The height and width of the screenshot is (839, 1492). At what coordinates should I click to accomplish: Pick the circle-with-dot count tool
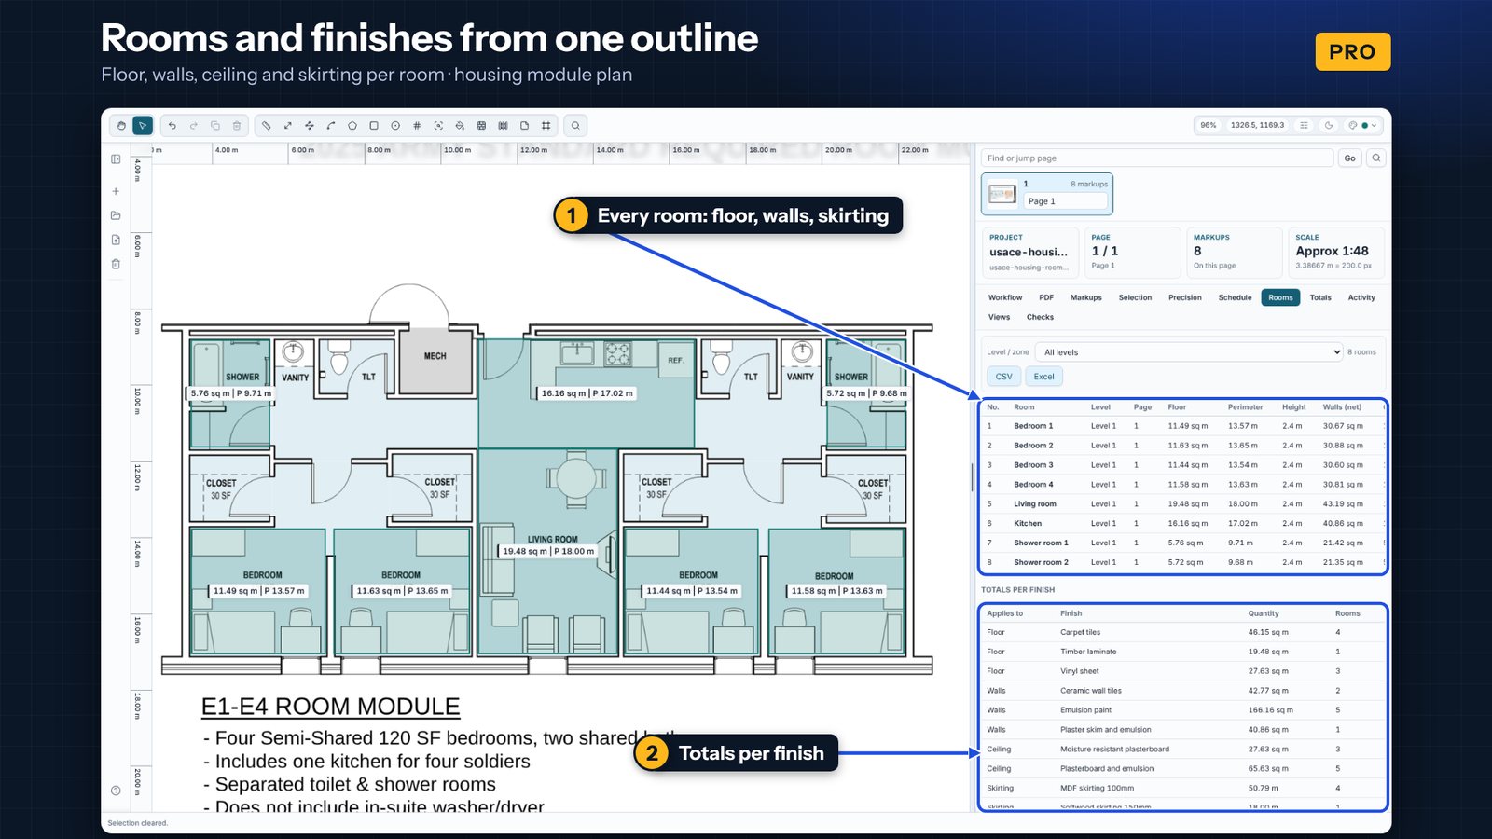click(395, 126)
